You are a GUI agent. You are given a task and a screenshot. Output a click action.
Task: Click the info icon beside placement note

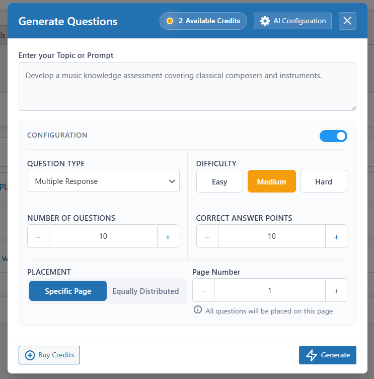(x=198, y=309)
